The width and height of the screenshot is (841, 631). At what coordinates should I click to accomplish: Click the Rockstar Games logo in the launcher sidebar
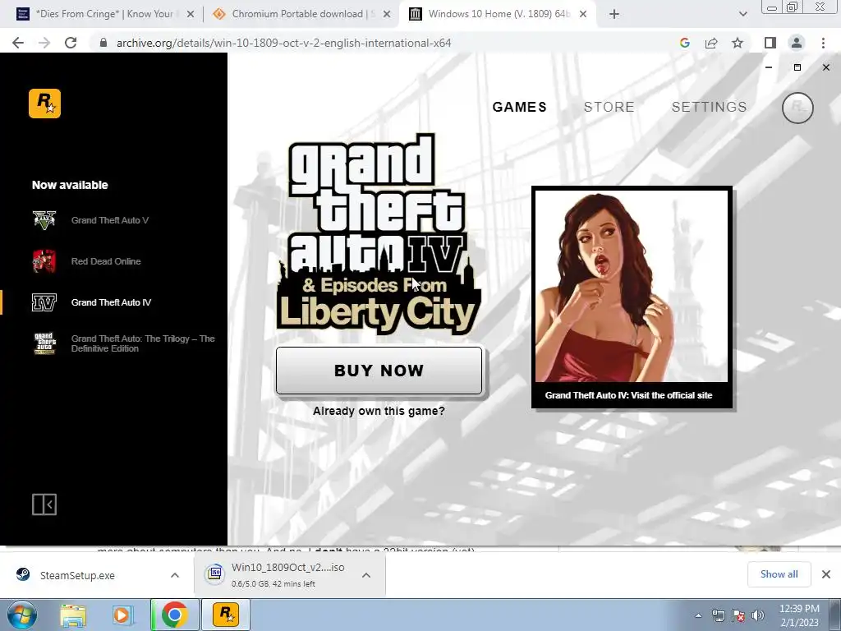point(44,104)
